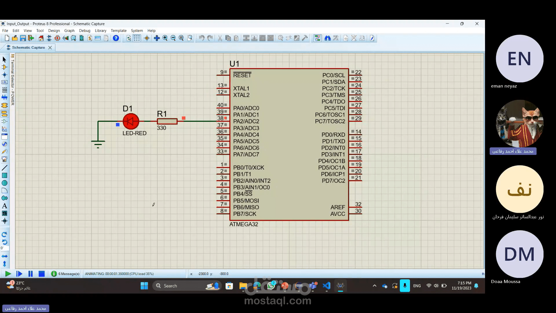Stop the running simulation
The height and width of the screenshot is (313, 556).
(42, 274)
